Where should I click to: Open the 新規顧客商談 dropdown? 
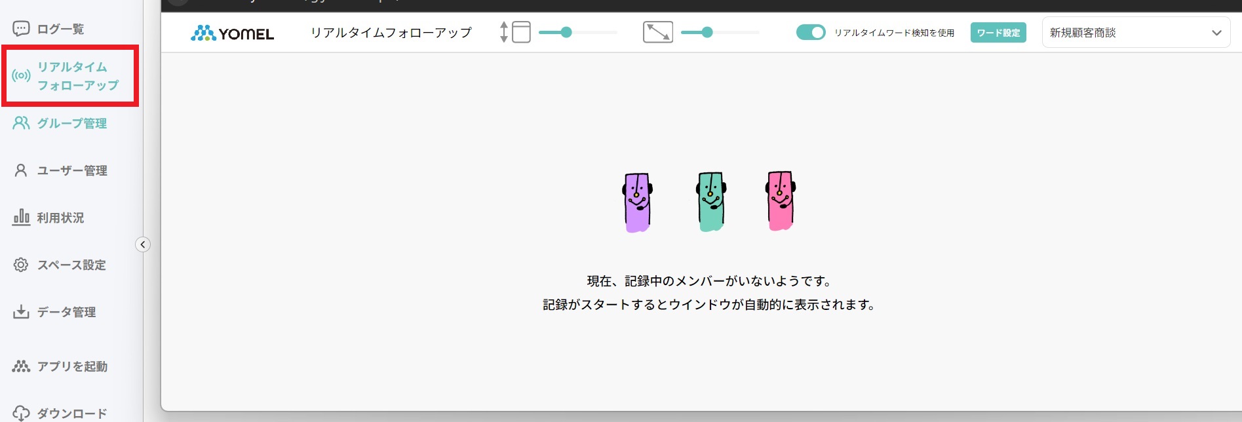(x=1136, y=33)
